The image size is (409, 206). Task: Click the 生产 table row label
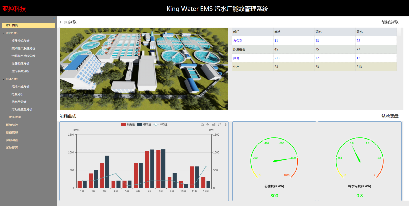[236, 67]
